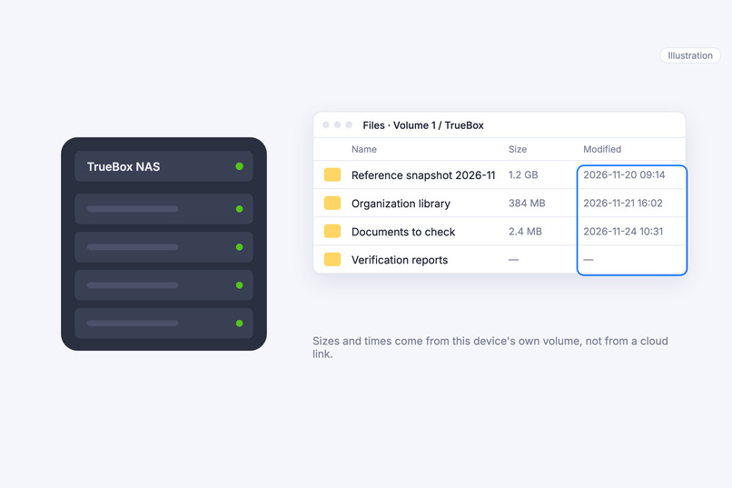
Task: Click the green status light beside TrueBox NAS
Action: point(240,166)
